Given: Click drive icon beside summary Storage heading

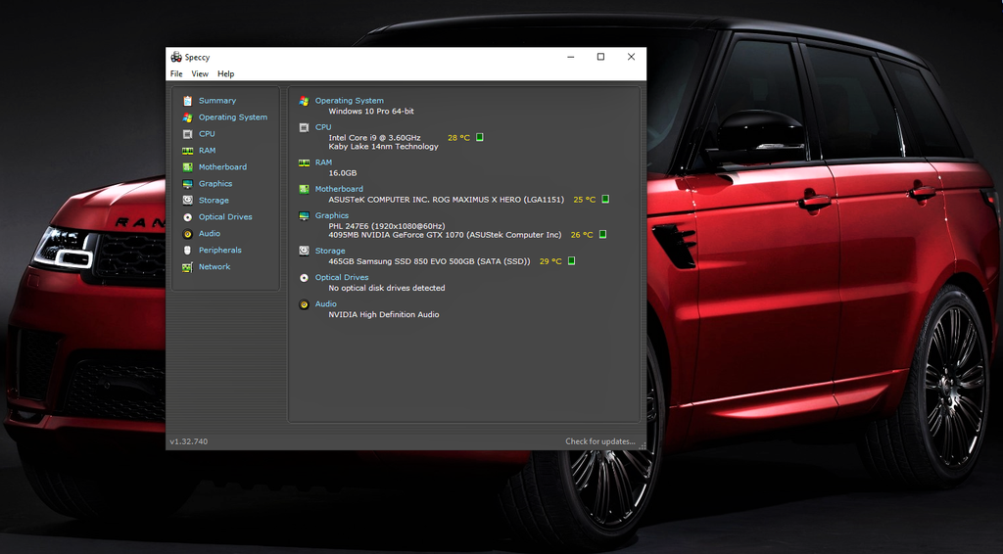Looking at the screenshot, I should pyautogui.click(x=304, y=252).
